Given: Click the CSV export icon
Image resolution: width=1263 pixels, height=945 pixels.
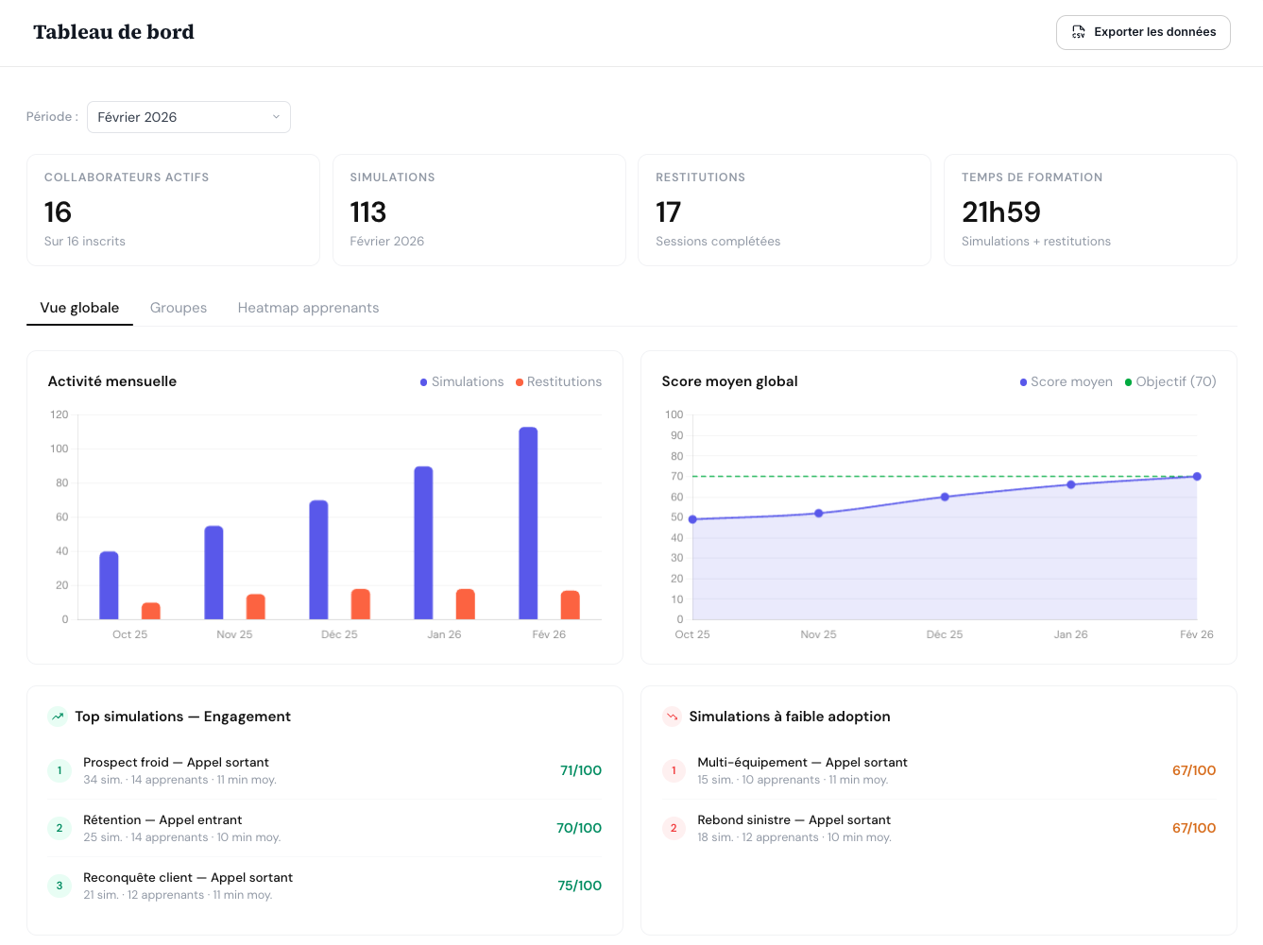Looking at the screenshot, I should coord(1078,31).
